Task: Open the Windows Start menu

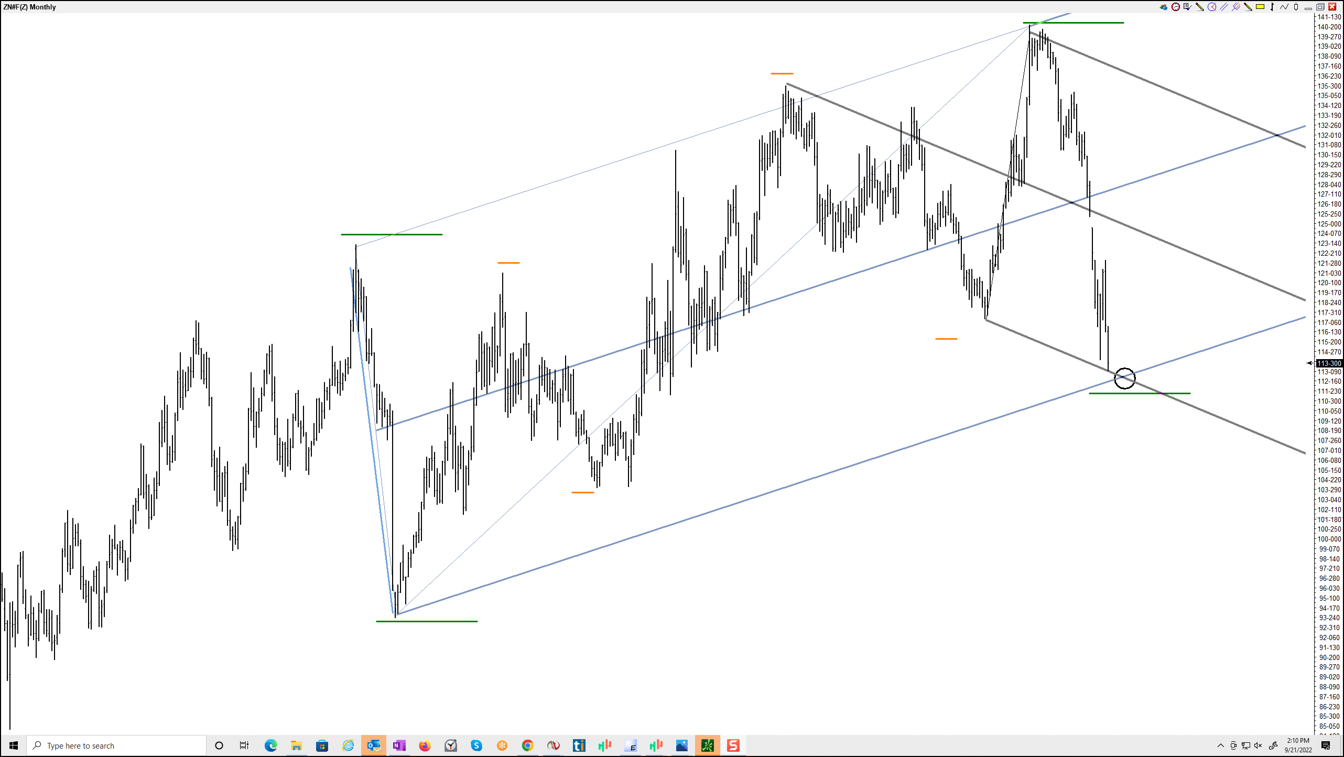Action: 13,745
